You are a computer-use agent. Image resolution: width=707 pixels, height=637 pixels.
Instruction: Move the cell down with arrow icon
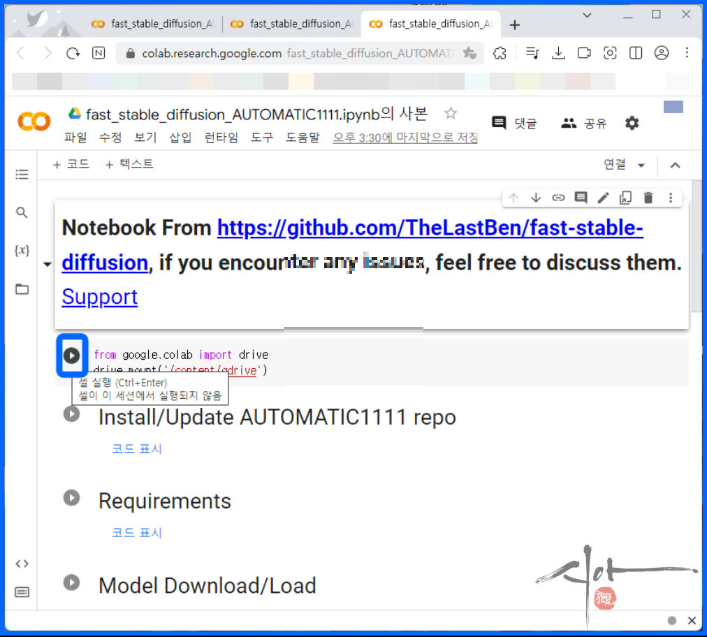[x=536, y=198]
